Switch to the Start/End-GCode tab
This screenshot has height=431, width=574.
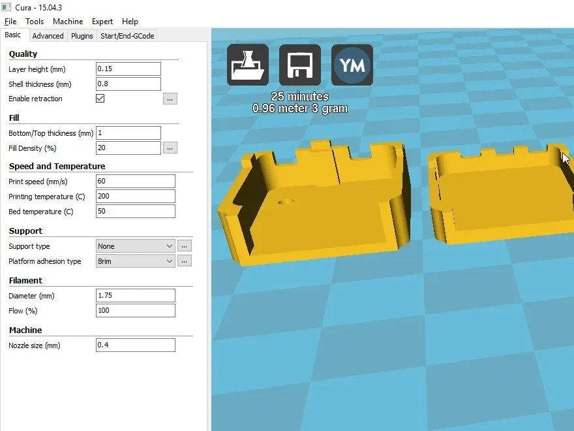click(127, 36)
